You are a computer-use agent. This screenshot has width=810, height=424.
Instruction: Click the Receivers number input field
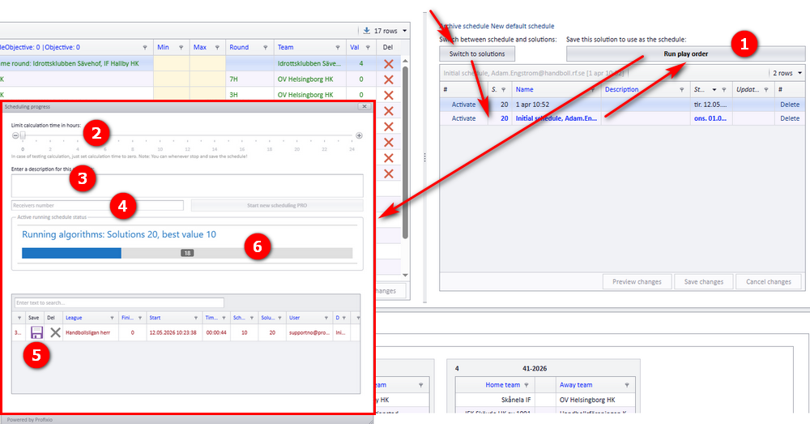tap(97, 205)
